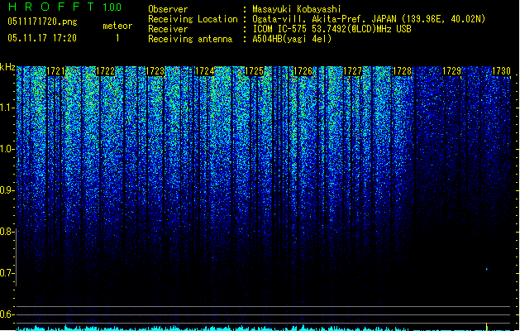The image size is (520, 331).
Task: Click the 1723 time marker
Action: pyautogui.click(x=155, y=71)
